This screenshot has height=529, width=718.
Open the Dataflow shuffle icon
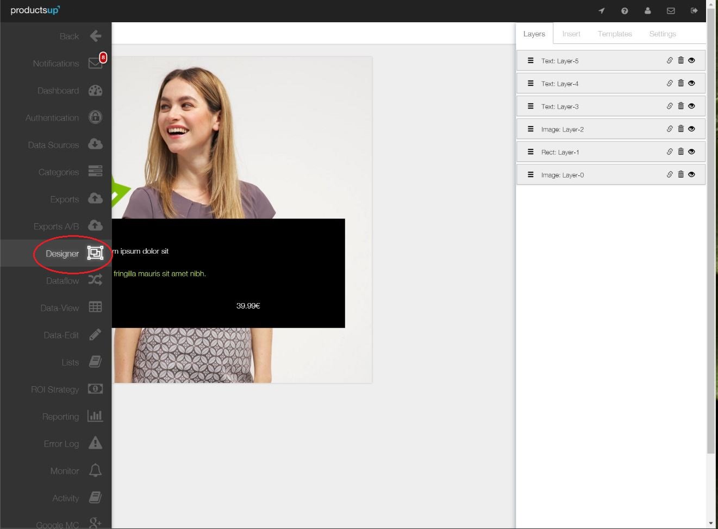[95, 280]
